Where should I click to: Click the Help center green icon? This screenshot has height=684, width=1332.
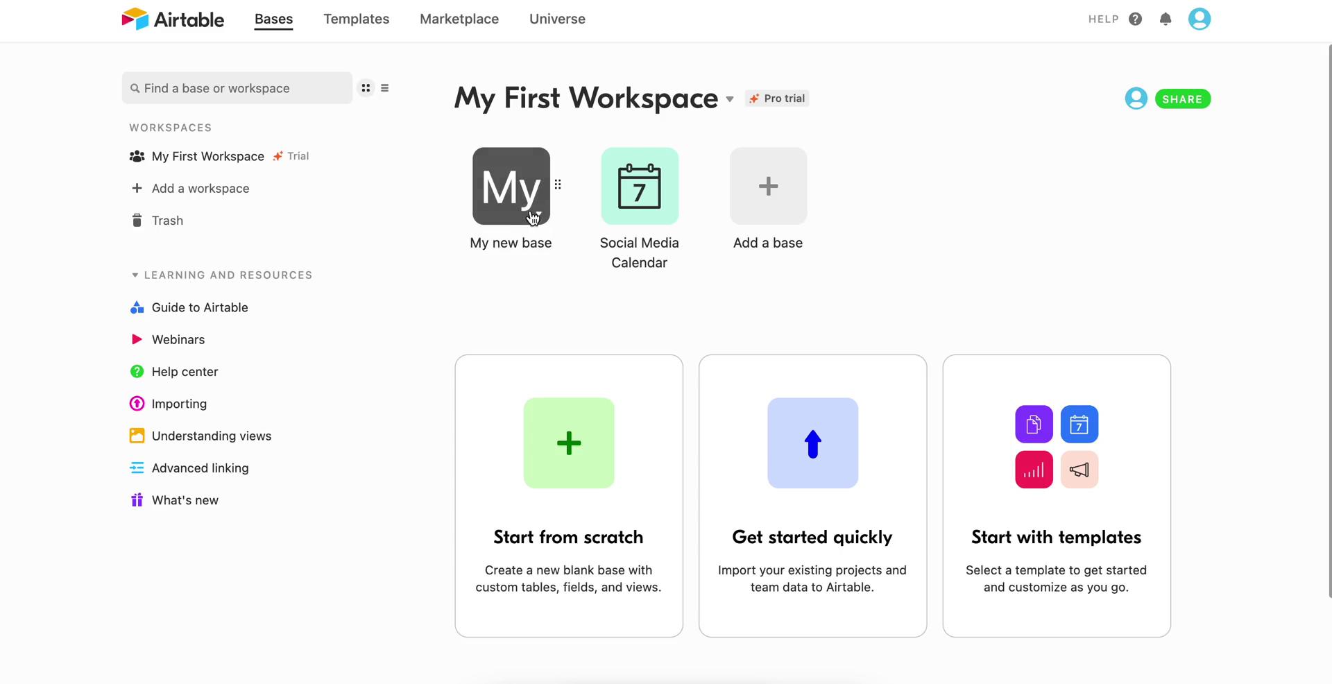pos(137,371)
